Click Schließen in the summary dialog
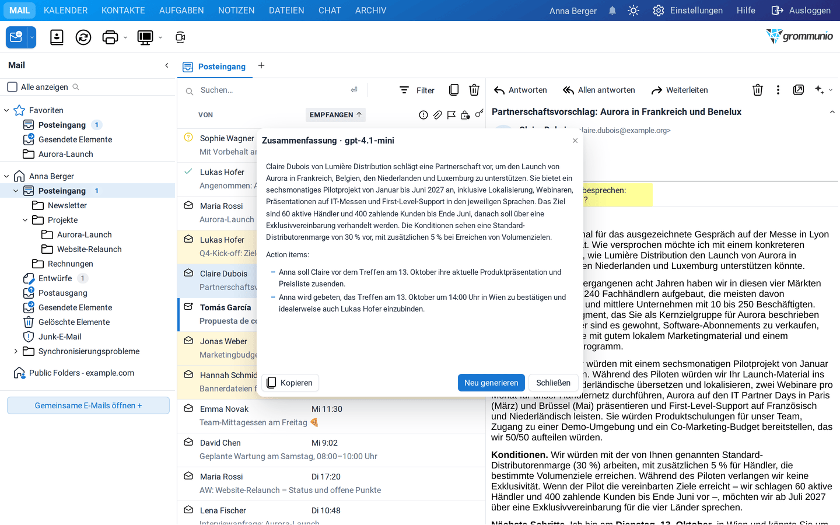Image resolution: width=840 pixels, height=525 pixels. (x=554, y=383)
